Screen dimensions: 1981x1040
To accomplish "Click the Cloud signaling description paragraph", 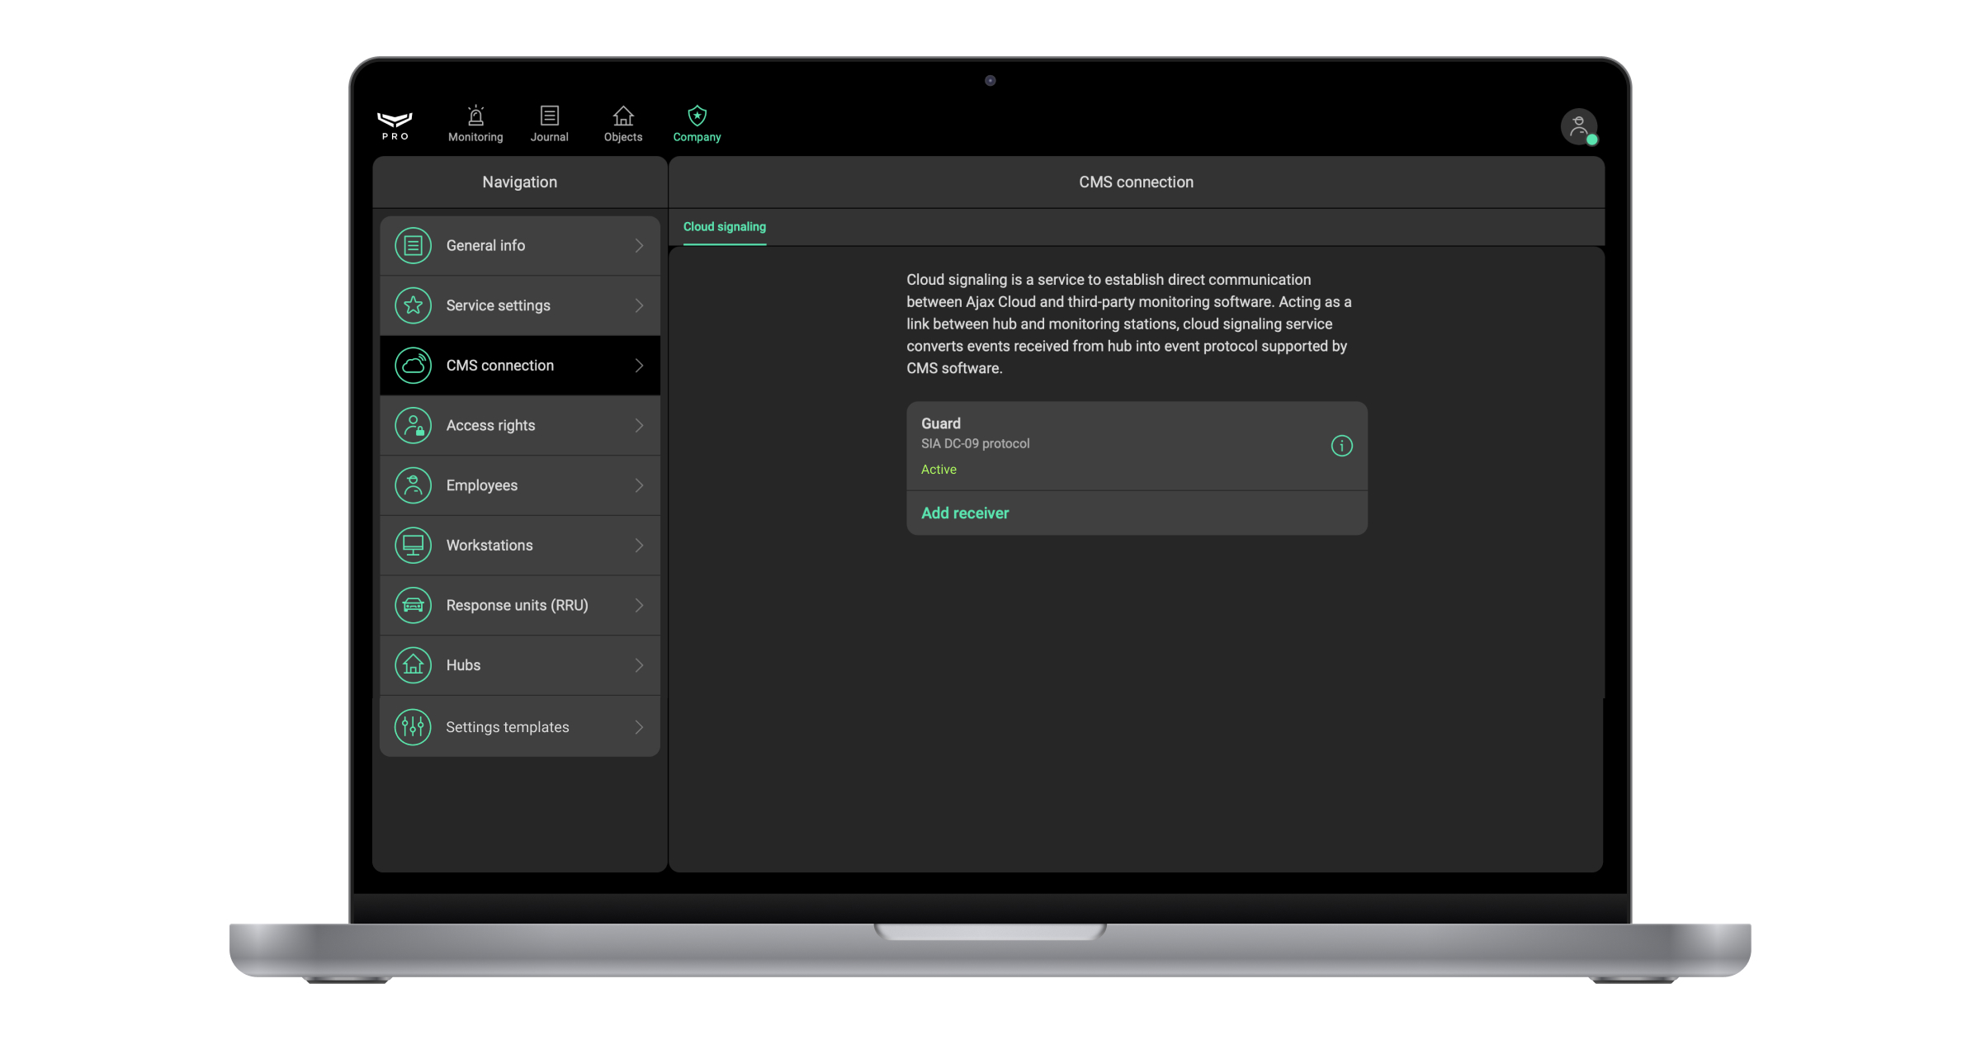I will 1129,324.
